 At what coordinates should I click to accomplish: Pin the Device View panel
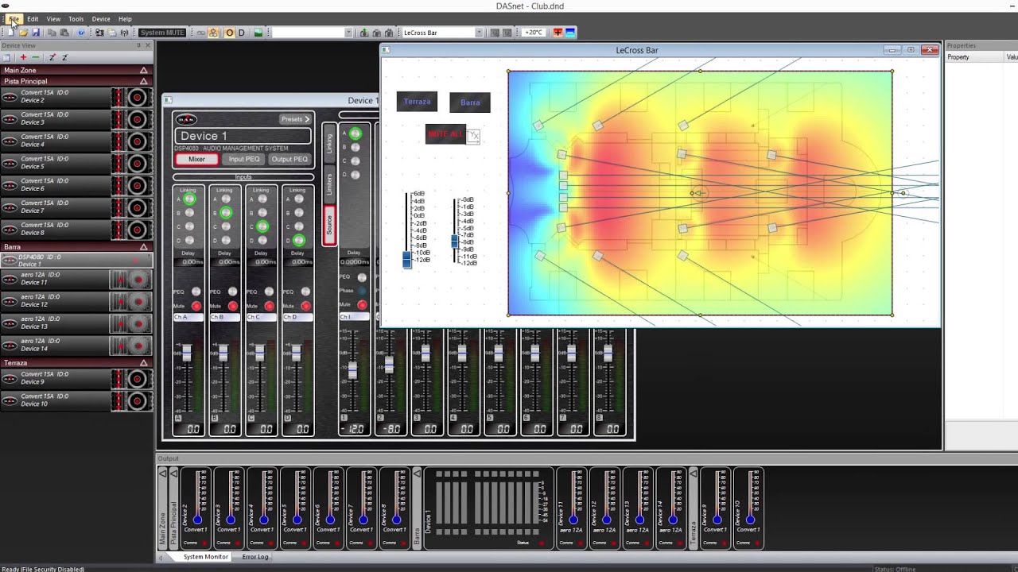click(x=138, y=45)
